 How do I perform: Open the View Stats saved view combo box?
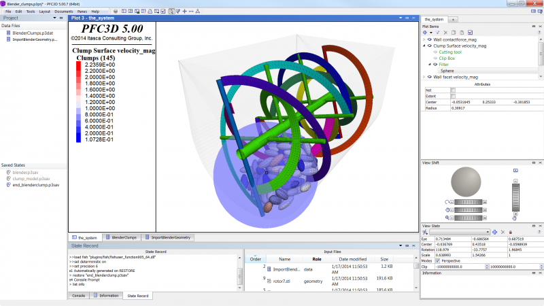coord(460,232)
